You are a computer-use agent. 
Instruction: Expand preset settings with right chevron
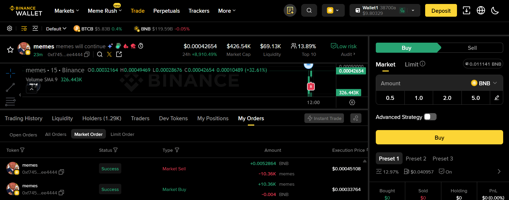click(x=499, y=172)
